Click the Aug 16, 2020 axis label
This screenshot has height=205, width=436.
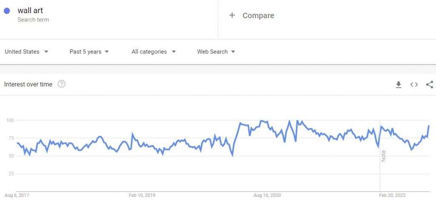point(267,195)
